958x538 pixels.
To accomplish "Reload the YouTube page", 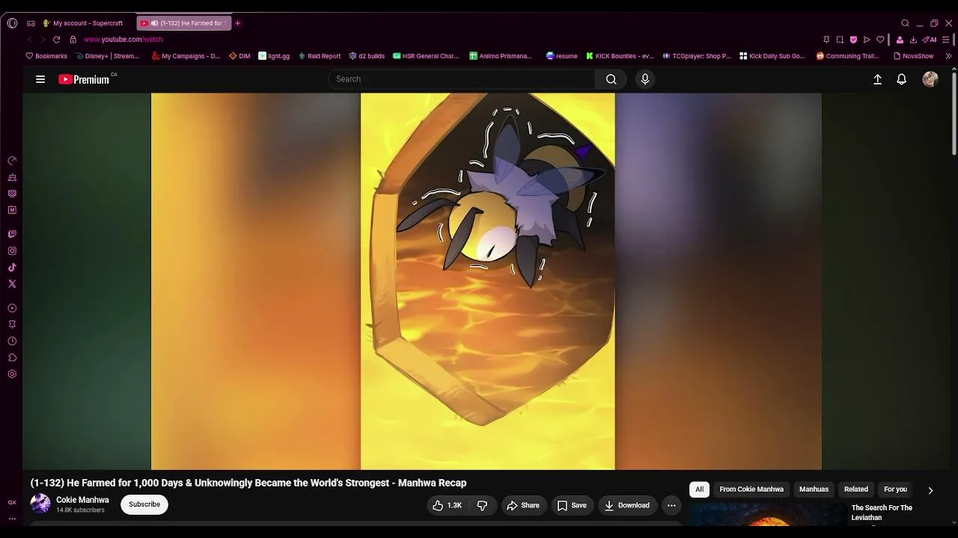I will click(56, 40).
